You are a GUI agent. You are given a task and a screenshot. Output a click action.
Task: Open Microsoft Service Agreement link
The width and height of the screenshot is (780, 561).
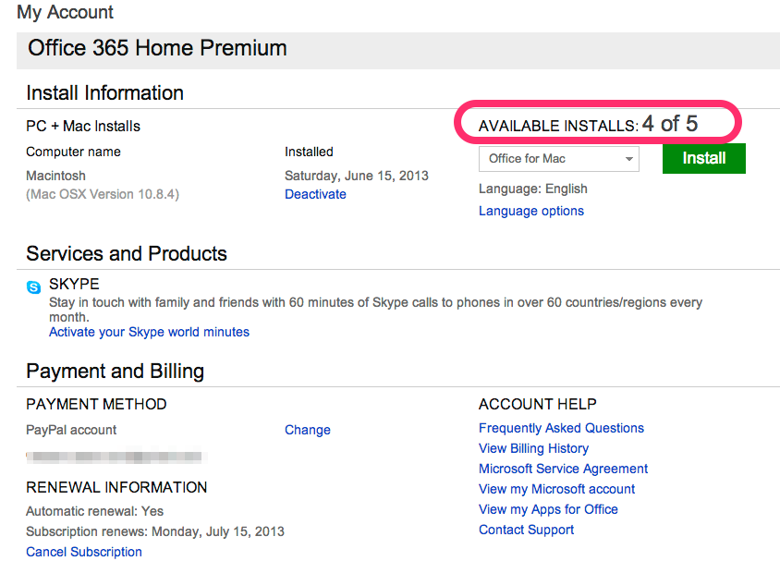pos(563,469)
